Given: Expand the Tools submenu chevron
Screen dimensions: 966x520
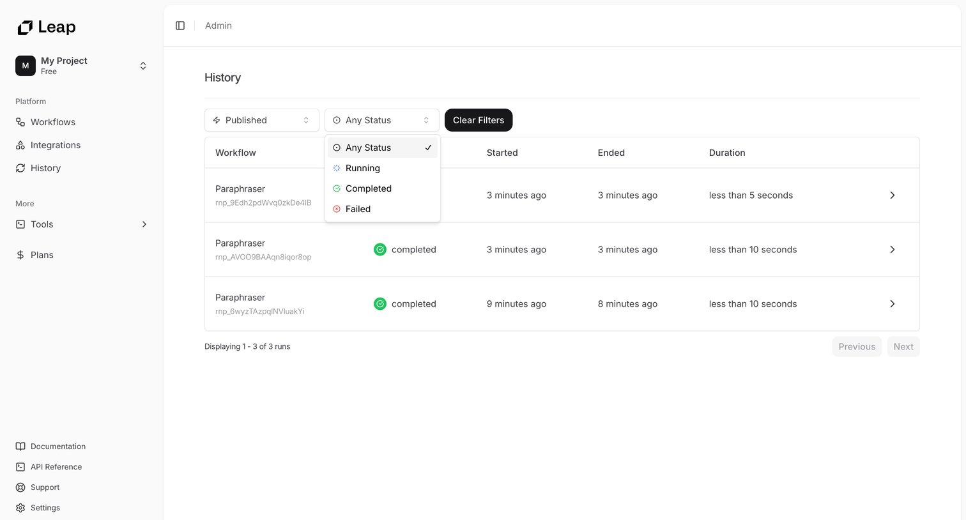Looking at the screenshot, I should click(x=144, y=224).
